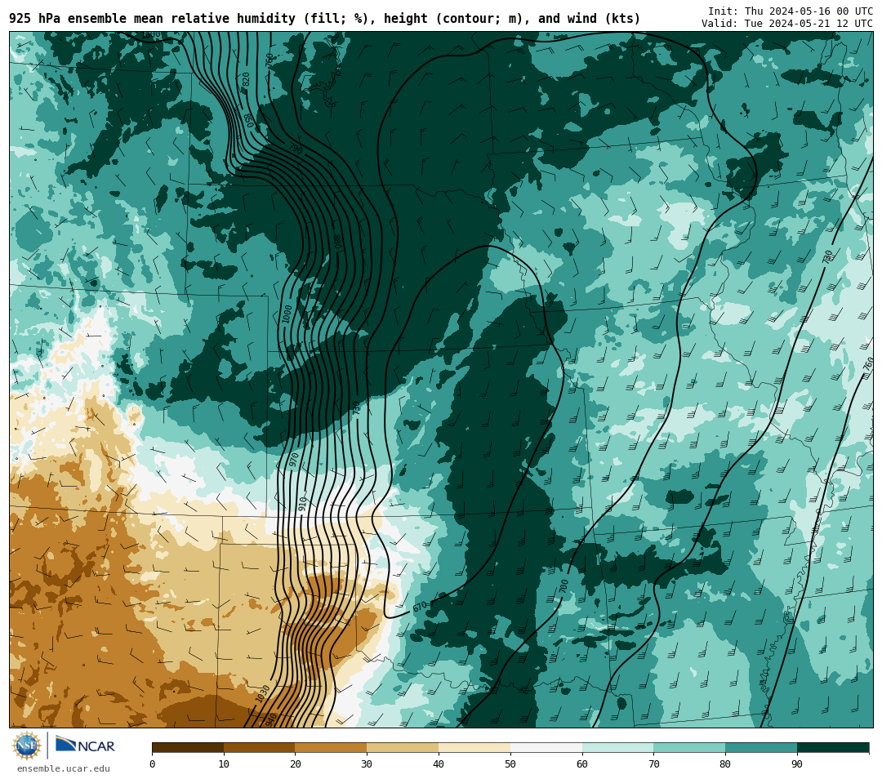This screenshot has height=779, width=882.
Task: Select the 80-90 teal colorbar segment
Action: point(761,748)
